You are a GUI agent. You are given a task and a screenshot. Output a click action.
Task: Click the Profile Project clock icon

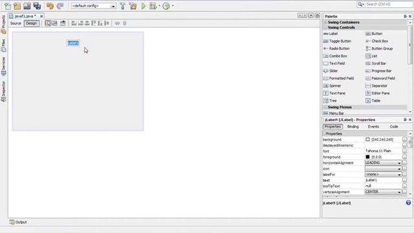pyautogui.click(x=166, y=6)
